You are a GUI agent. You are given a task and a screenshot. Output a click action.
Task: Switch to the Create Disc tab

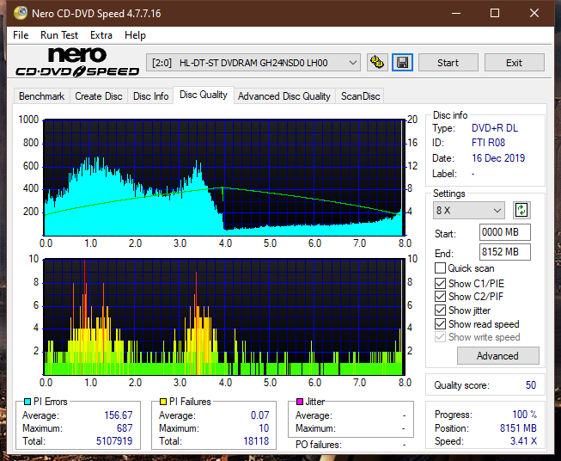point(99,96)
